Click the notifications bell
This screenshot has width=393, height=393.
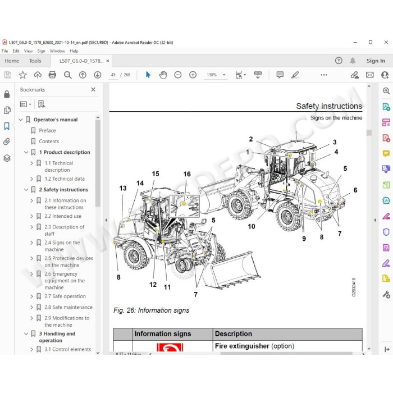click(x=353, y=61)
